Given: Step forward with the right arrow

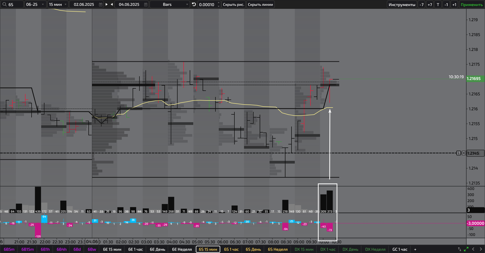Looking at the screenshot, I should pyautogui.click(x=107, y=4).
